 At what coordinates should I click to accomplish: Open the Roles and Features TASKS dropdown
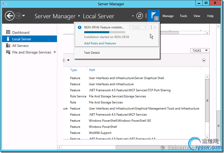(200, 51)
